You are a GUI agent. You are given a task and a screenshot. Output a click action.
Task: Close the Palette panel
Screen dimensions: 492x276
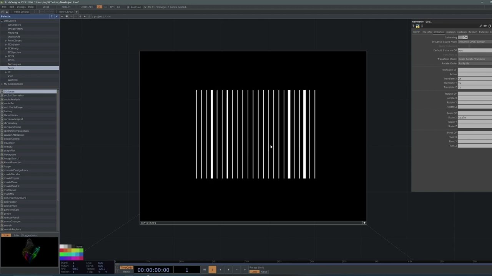click(57, 16)
